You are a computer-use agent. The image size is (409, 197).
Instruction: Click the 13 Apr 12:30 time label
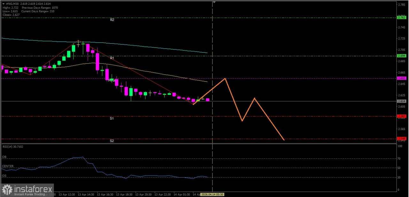click(x=67, y=194)
